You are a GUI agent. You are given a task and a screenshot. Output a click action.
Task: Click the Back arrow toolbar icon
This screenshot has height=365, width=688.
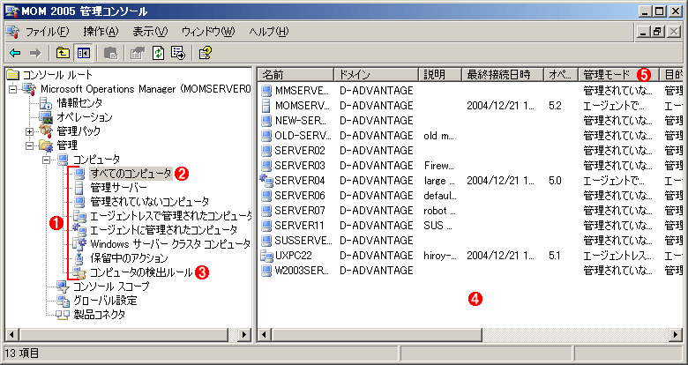(x=15, y=53)
